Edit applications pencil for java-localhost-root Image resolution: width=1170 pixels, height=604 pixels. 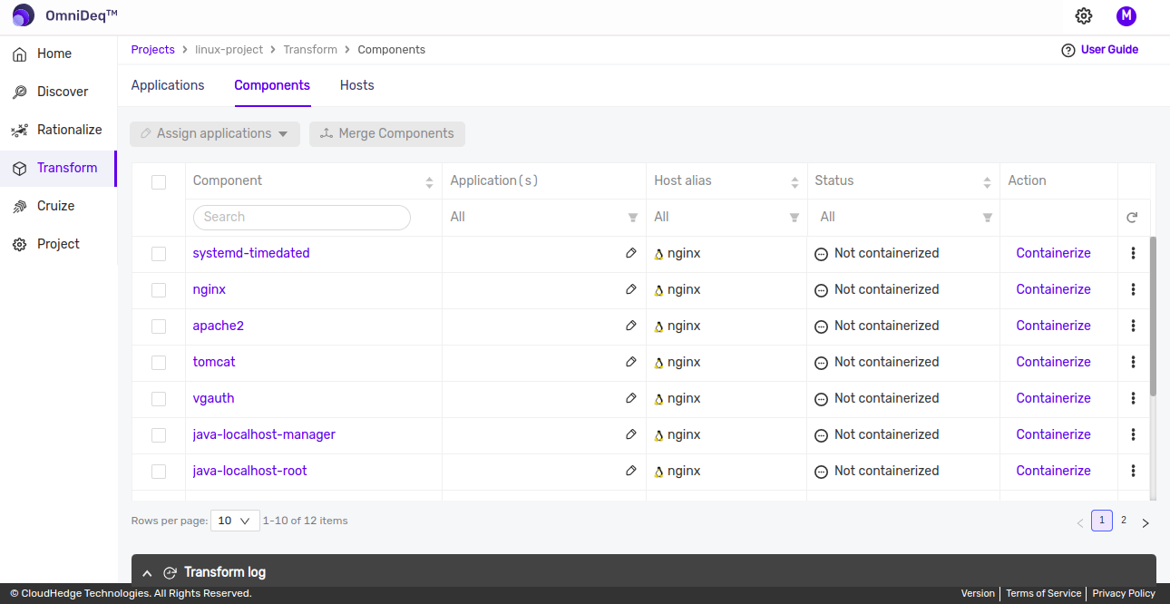coord(631,471)
